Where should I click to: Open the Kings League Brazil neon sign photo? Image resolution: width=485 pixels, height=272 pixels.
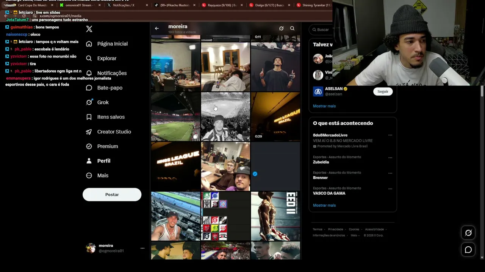pyautogui.click(x=175, y=167)
